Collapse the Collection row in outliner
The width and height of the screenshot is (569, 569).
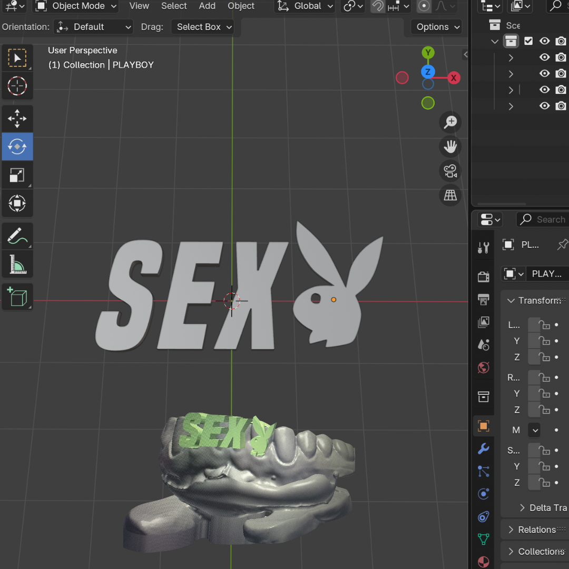tap(495, 41)
